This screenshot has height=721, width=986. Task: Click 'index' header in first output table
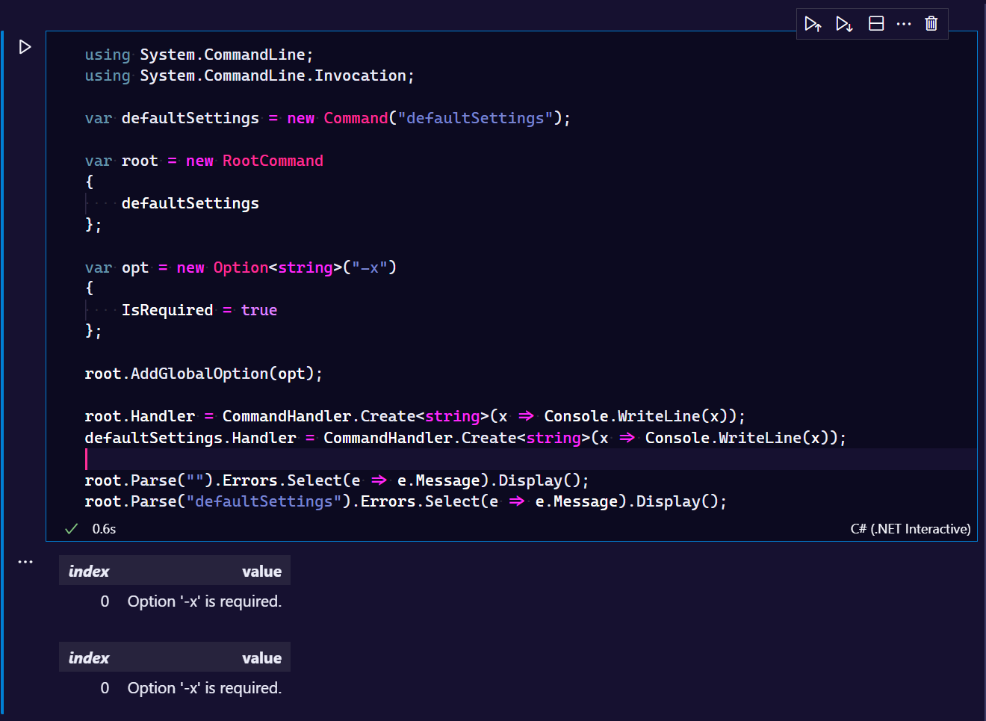[x=89, y=572]
